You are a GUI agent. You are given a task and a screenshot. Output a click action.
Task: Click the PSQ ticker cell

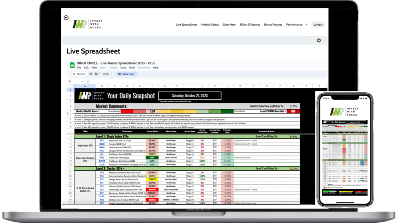coord(102,158)
